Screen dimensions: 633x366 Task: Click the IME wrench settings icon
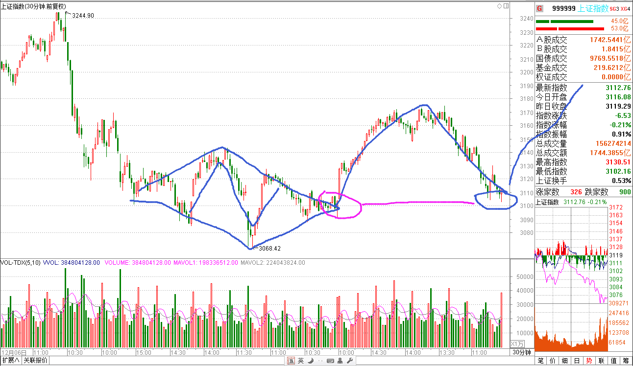click(x=349, y=361)
